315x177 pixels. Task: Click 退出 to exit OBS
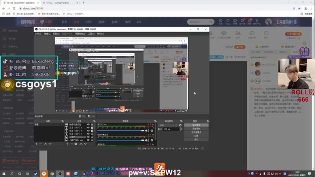196,140
